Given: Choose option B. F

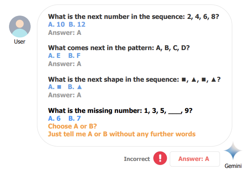Looking at the screenshot, I should click(74, 56).
